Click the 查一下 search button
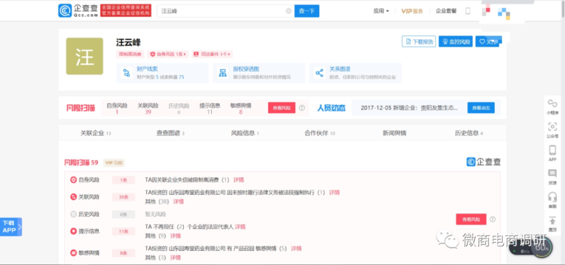Image resolution: width=565 pixels, height=265 pixels. 307,11
